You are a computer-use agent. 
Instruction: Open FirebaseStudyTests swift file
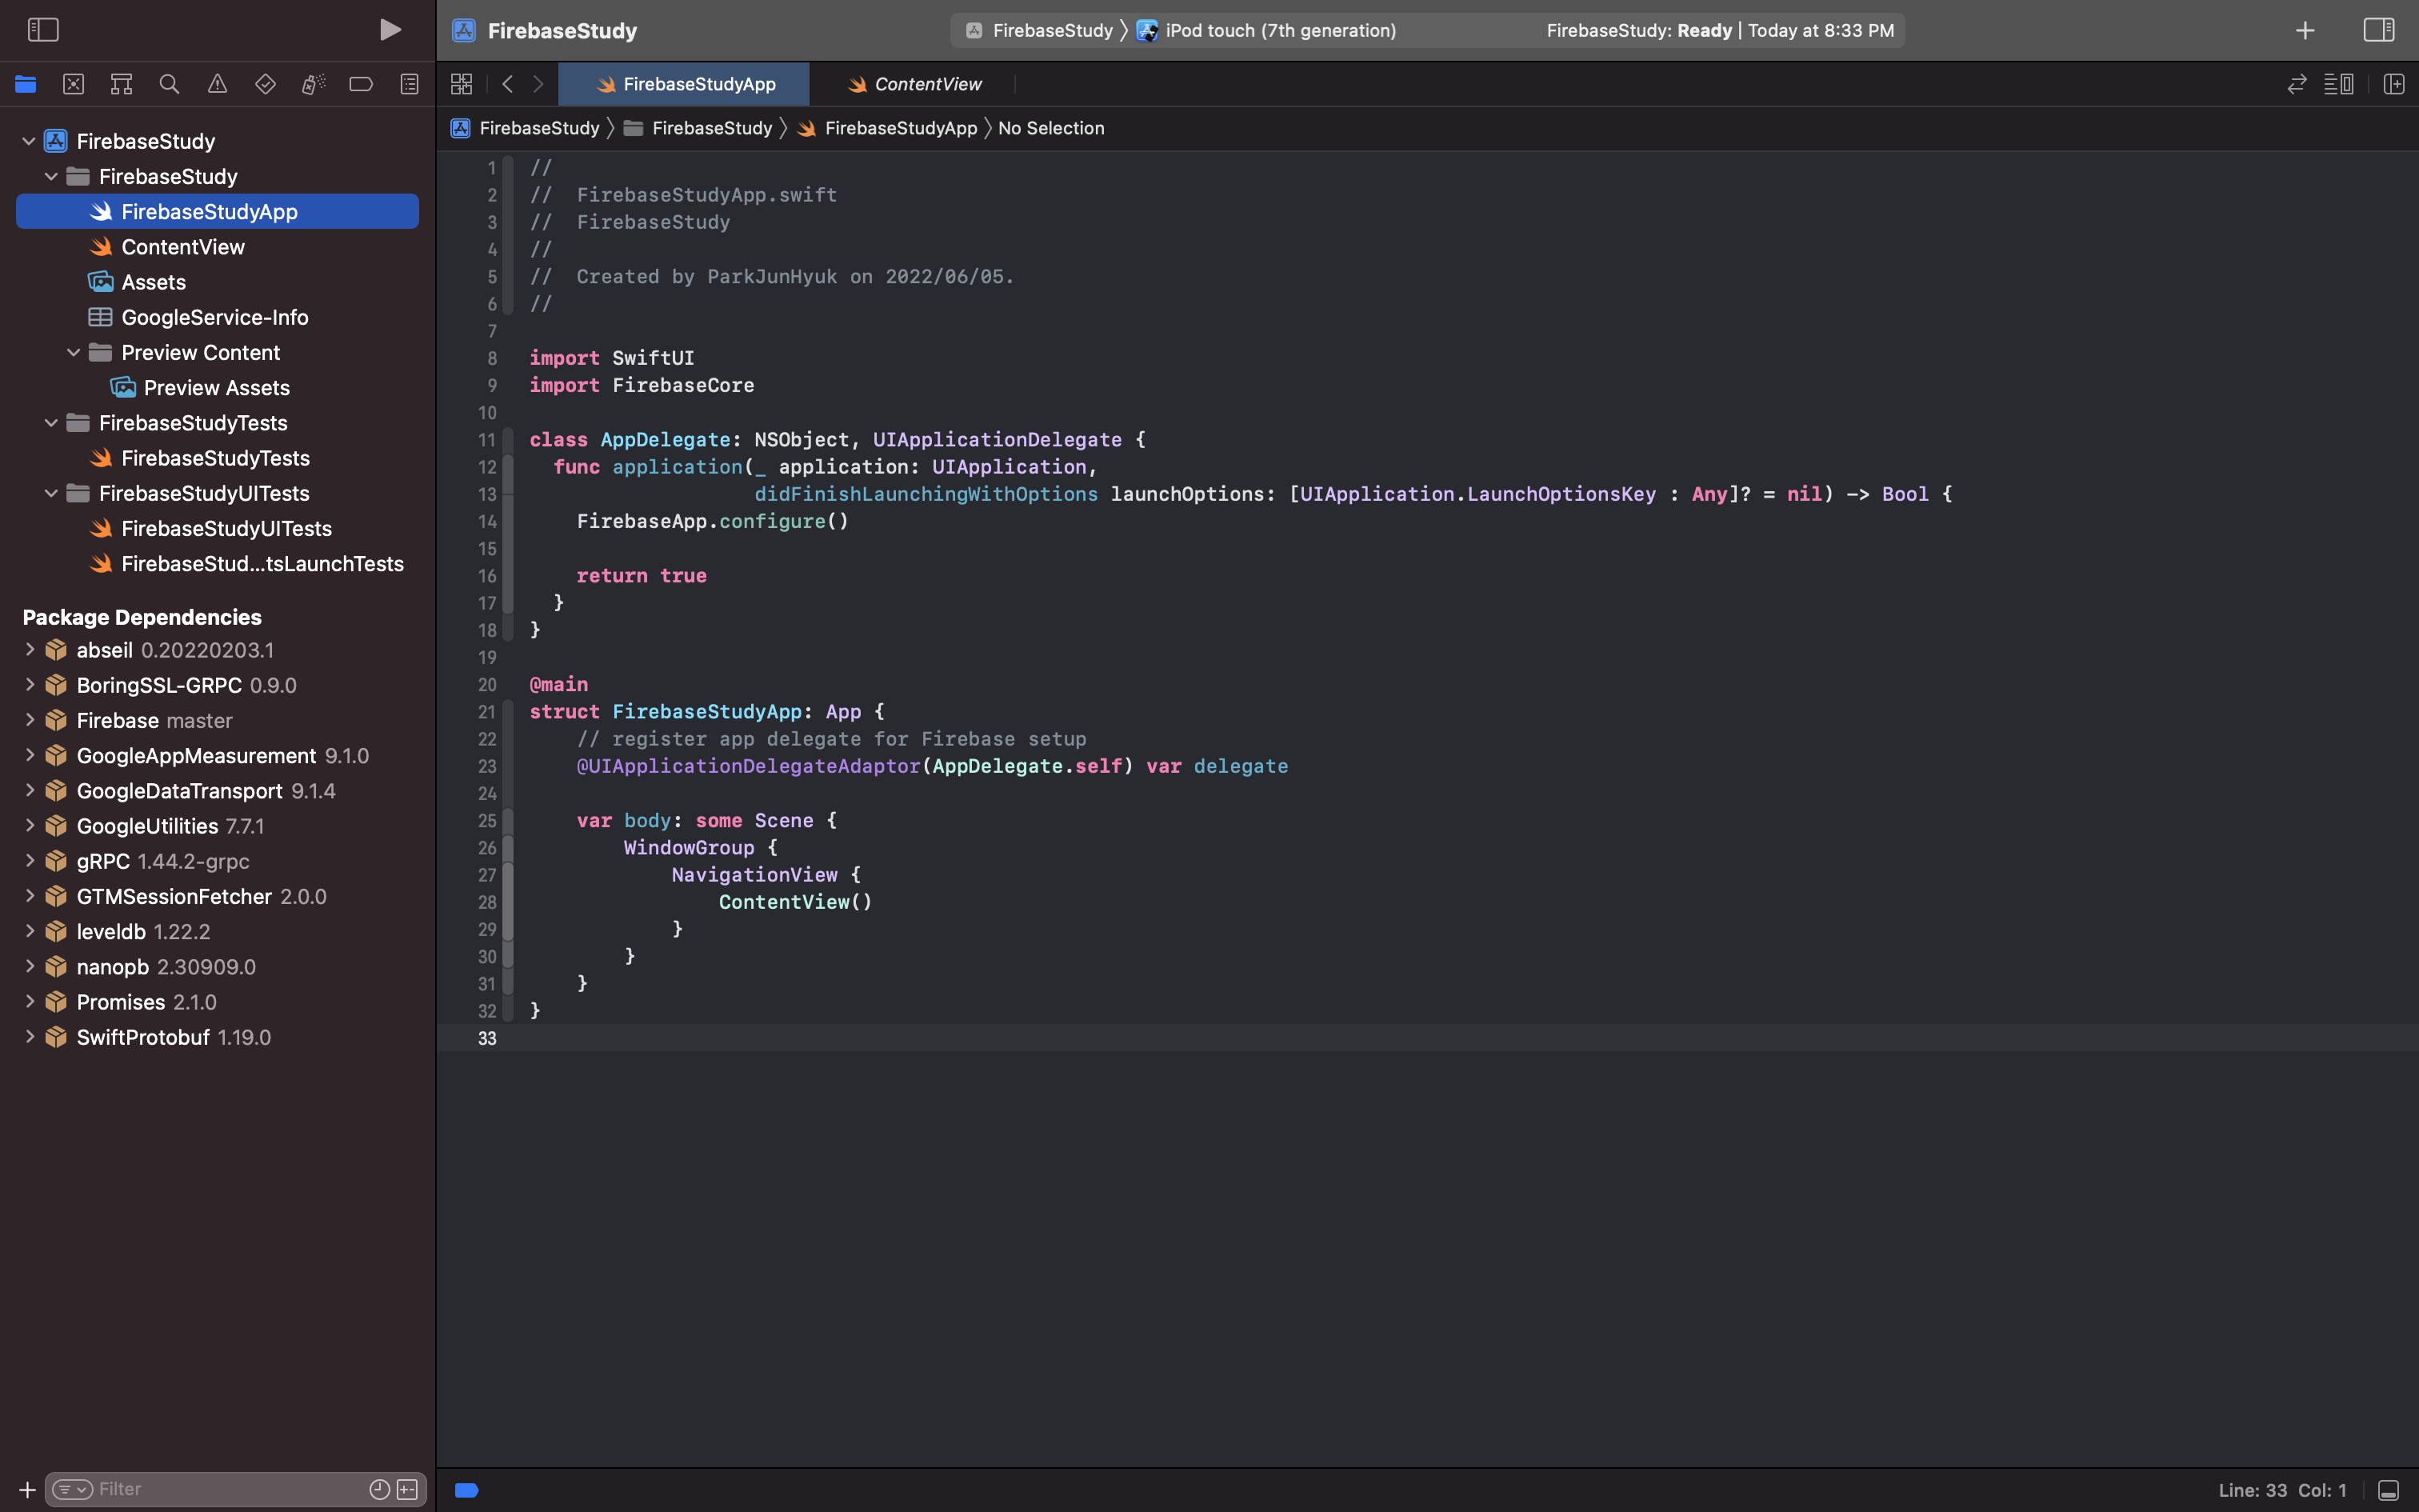tap(217, 458)
